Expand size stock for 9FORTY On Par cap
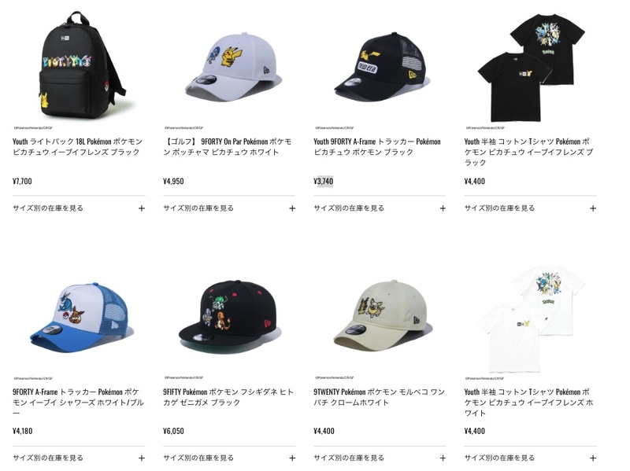 [x=229, y=208]
